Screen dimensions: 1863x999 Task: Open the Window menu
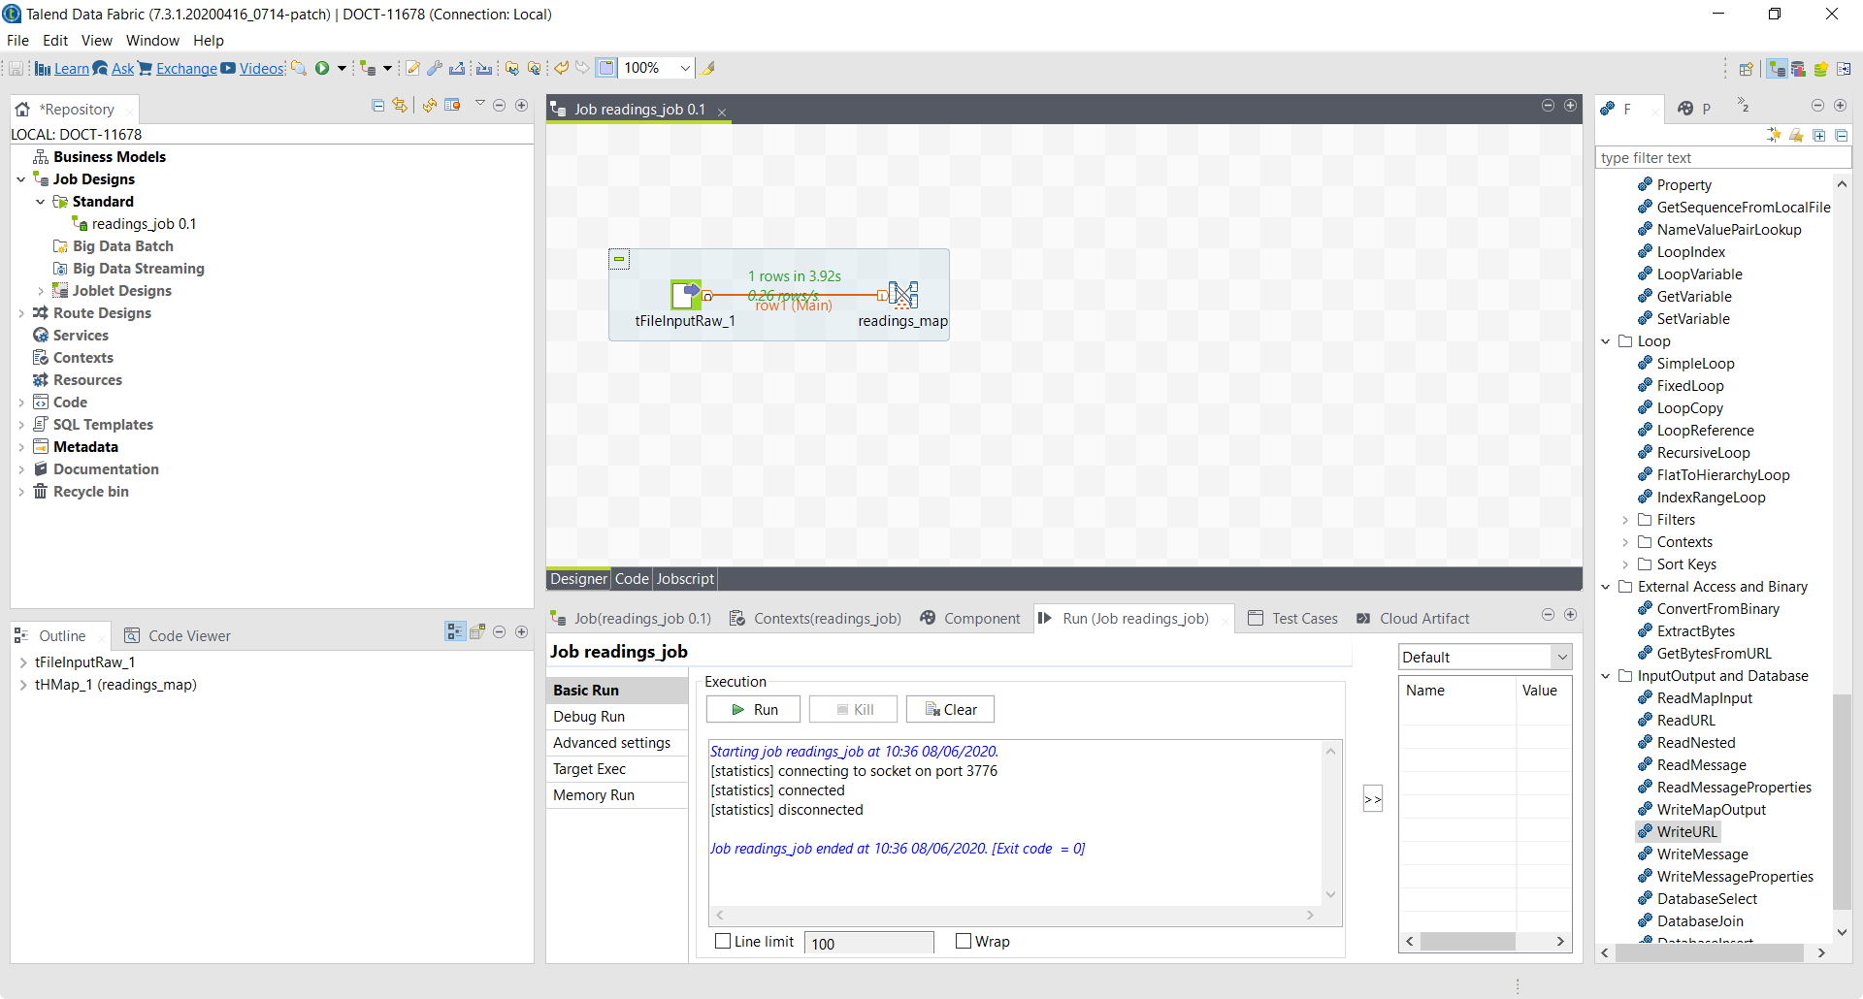(x=152, y=41)
